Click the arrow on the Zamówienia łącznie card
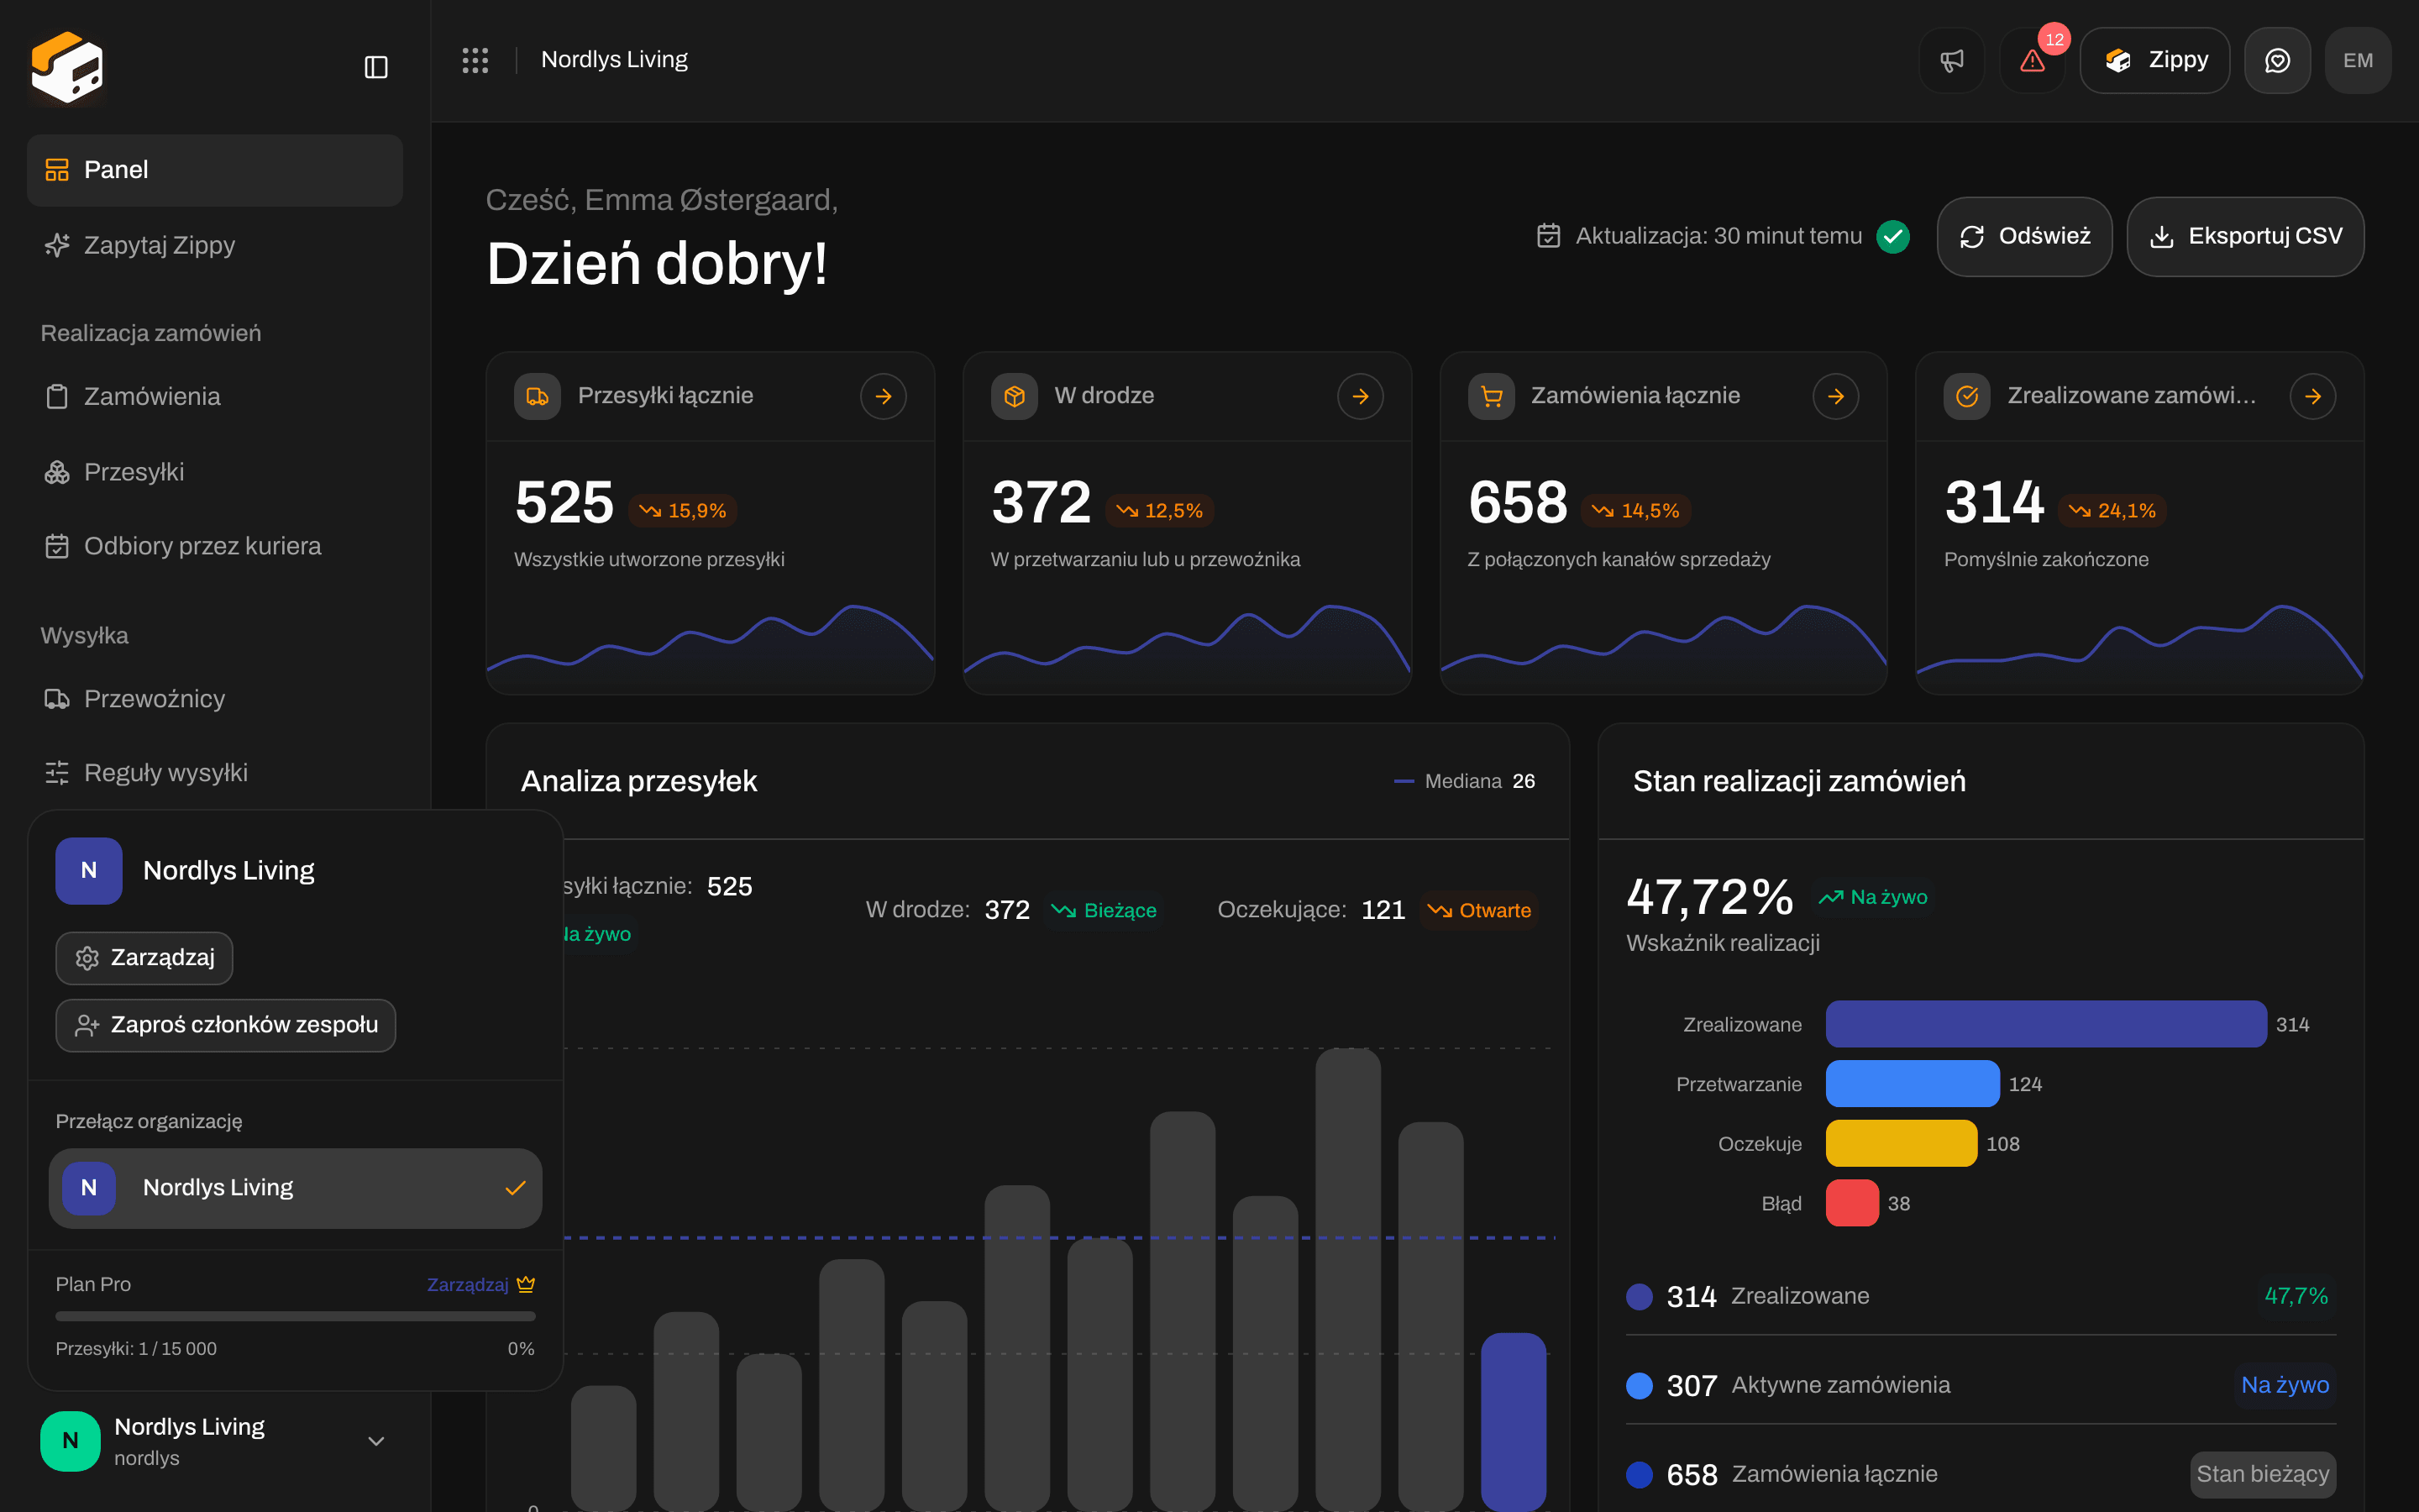Viewport: 2419px width, 1512px height. [x=1836, y=396]
